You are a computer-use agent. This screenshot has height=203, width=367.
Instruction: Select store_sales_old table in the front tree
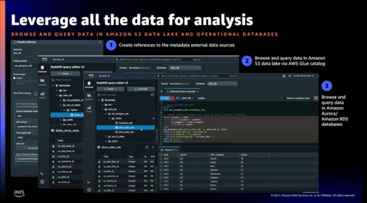pyautogui.click(x=126, y=132)
